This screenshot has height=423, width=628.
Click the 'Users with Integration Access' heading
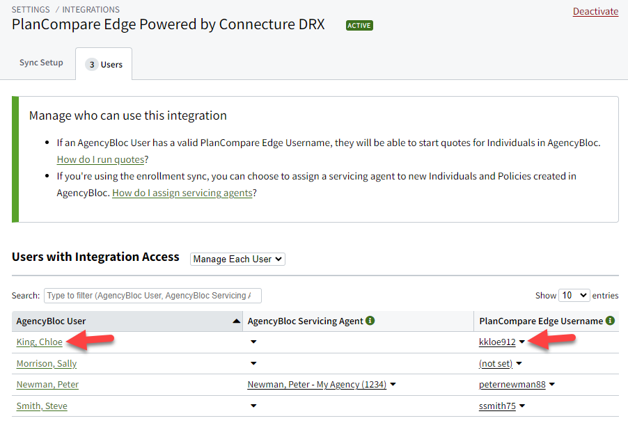(x=95, y=257)
